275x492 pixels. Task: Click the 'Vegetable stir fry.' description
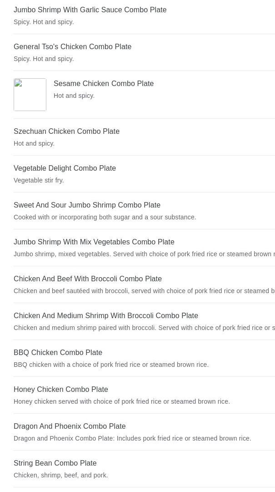[x=39, y=180]
